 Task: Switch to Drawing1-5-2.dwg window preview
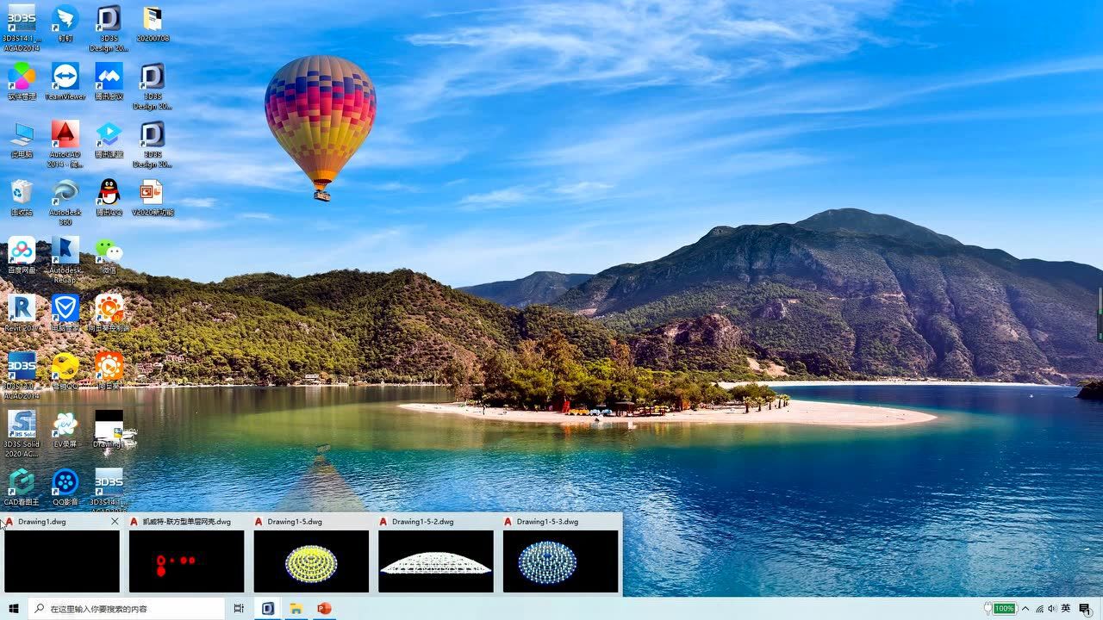436,561
